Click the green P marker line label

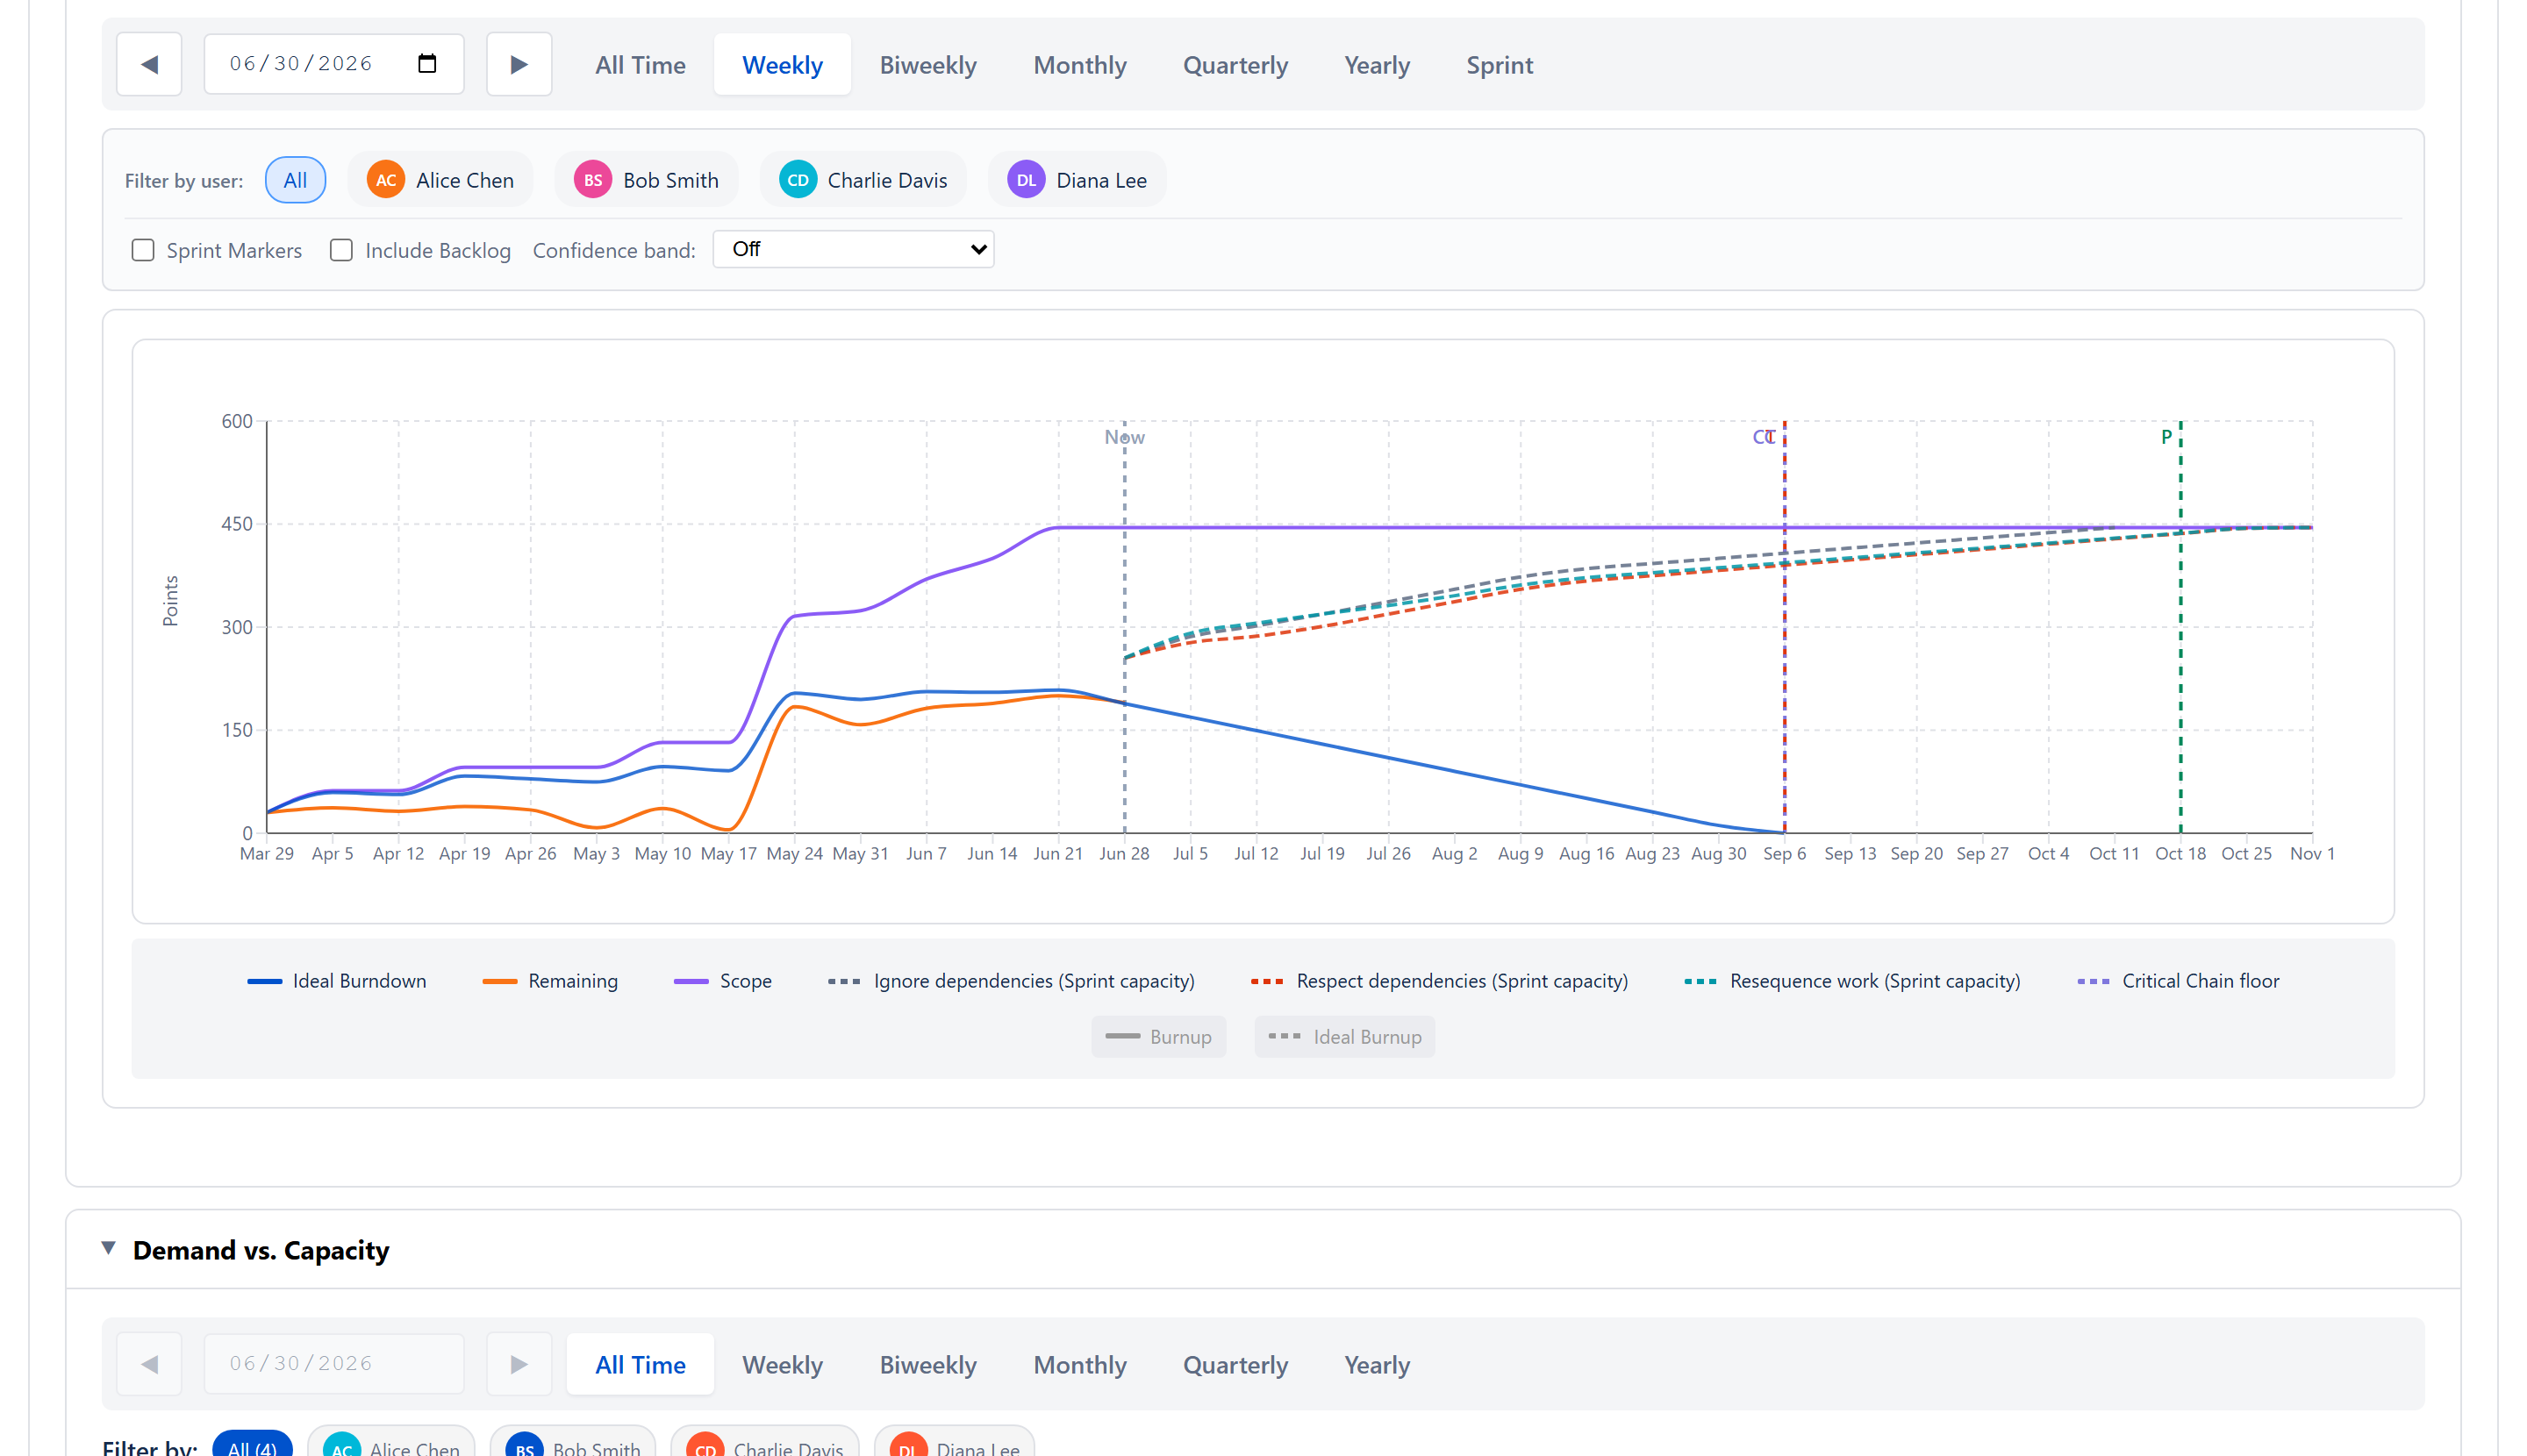[x=2165, y=437]
